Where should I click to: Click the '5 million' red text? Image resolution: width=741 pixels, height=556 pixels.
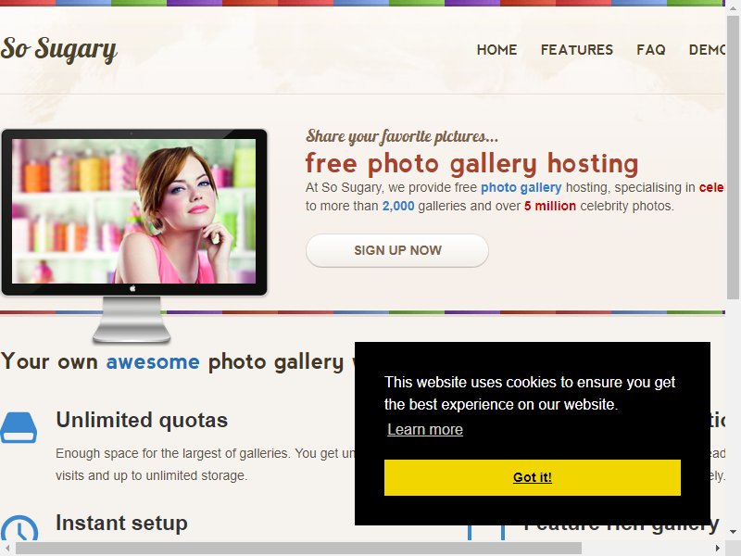pyautogui.click(x=549, y=206)
